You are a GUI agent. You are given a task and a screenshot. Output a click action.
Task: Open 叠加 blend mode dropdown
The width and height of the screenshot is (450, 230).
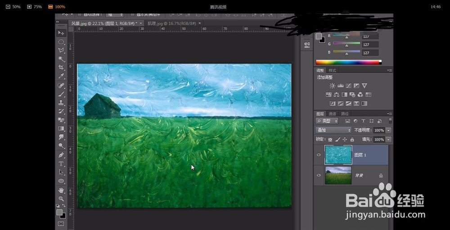(x=333, y=130)
